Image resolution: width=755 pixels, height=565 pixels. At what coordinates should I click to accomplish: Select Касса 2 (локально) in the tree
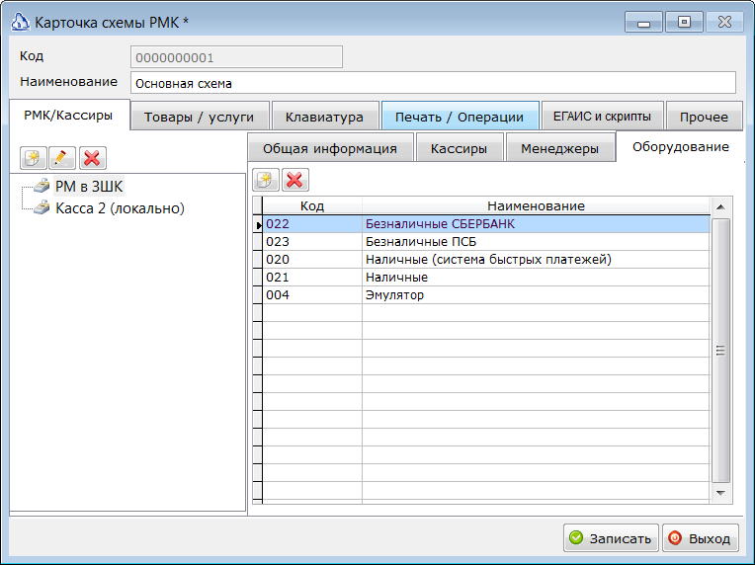pyautogui.click(x=120, y=208)
